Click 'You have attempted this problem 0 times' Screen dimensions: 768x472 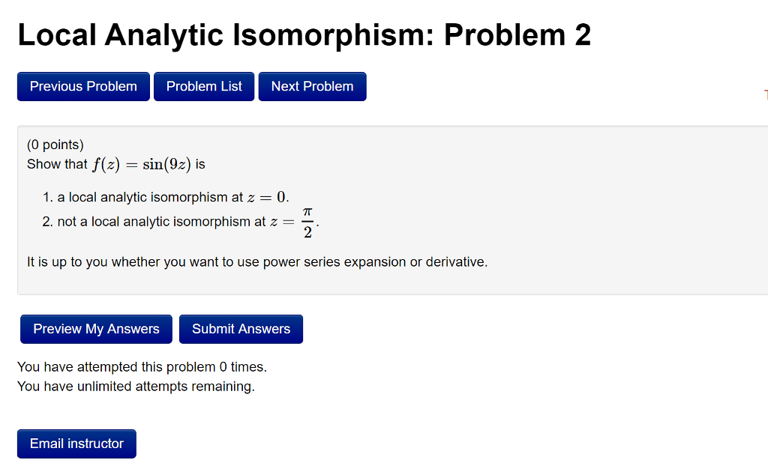142,366
